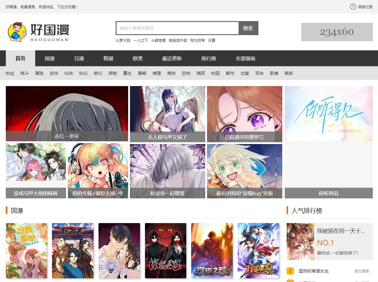378x282 pixels.
Task: Open the banner 赤红一里冢
Action: (67, 114)
